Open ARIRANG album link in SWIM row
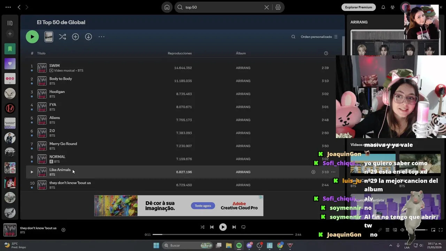The width and height of the screenshot is (446, 251). tap(243, 68)
